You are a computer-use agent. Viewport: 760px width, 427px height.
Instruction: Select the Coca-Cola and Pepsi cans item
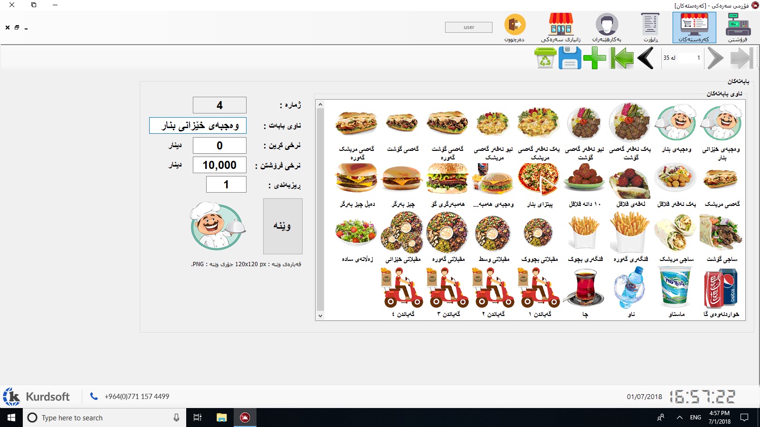pos(721,292)
